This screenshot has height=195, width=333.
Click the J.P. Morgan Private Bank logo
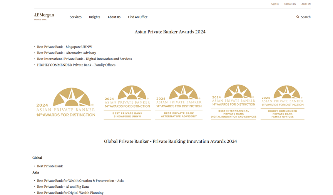click(44, 17)
